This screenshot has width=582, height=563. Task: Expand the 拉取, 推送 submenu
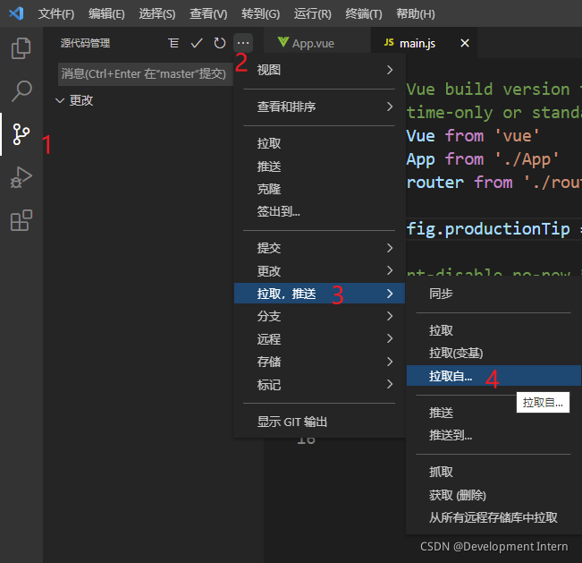click(x=319, y=294)
